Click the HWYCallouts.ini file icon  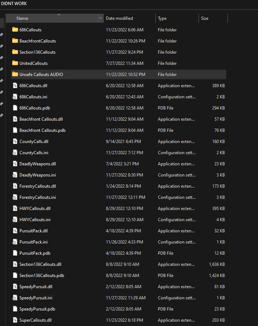15,220
